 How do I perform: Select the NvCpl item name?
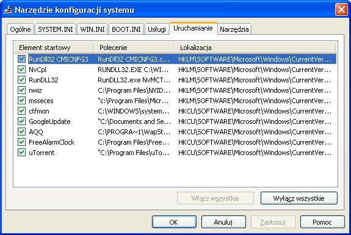click(x=37, y=70)
